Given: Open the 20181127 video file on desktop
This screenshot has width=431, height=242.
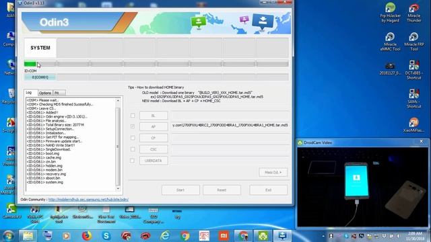Looking at the screenshot, I should 390,69.
